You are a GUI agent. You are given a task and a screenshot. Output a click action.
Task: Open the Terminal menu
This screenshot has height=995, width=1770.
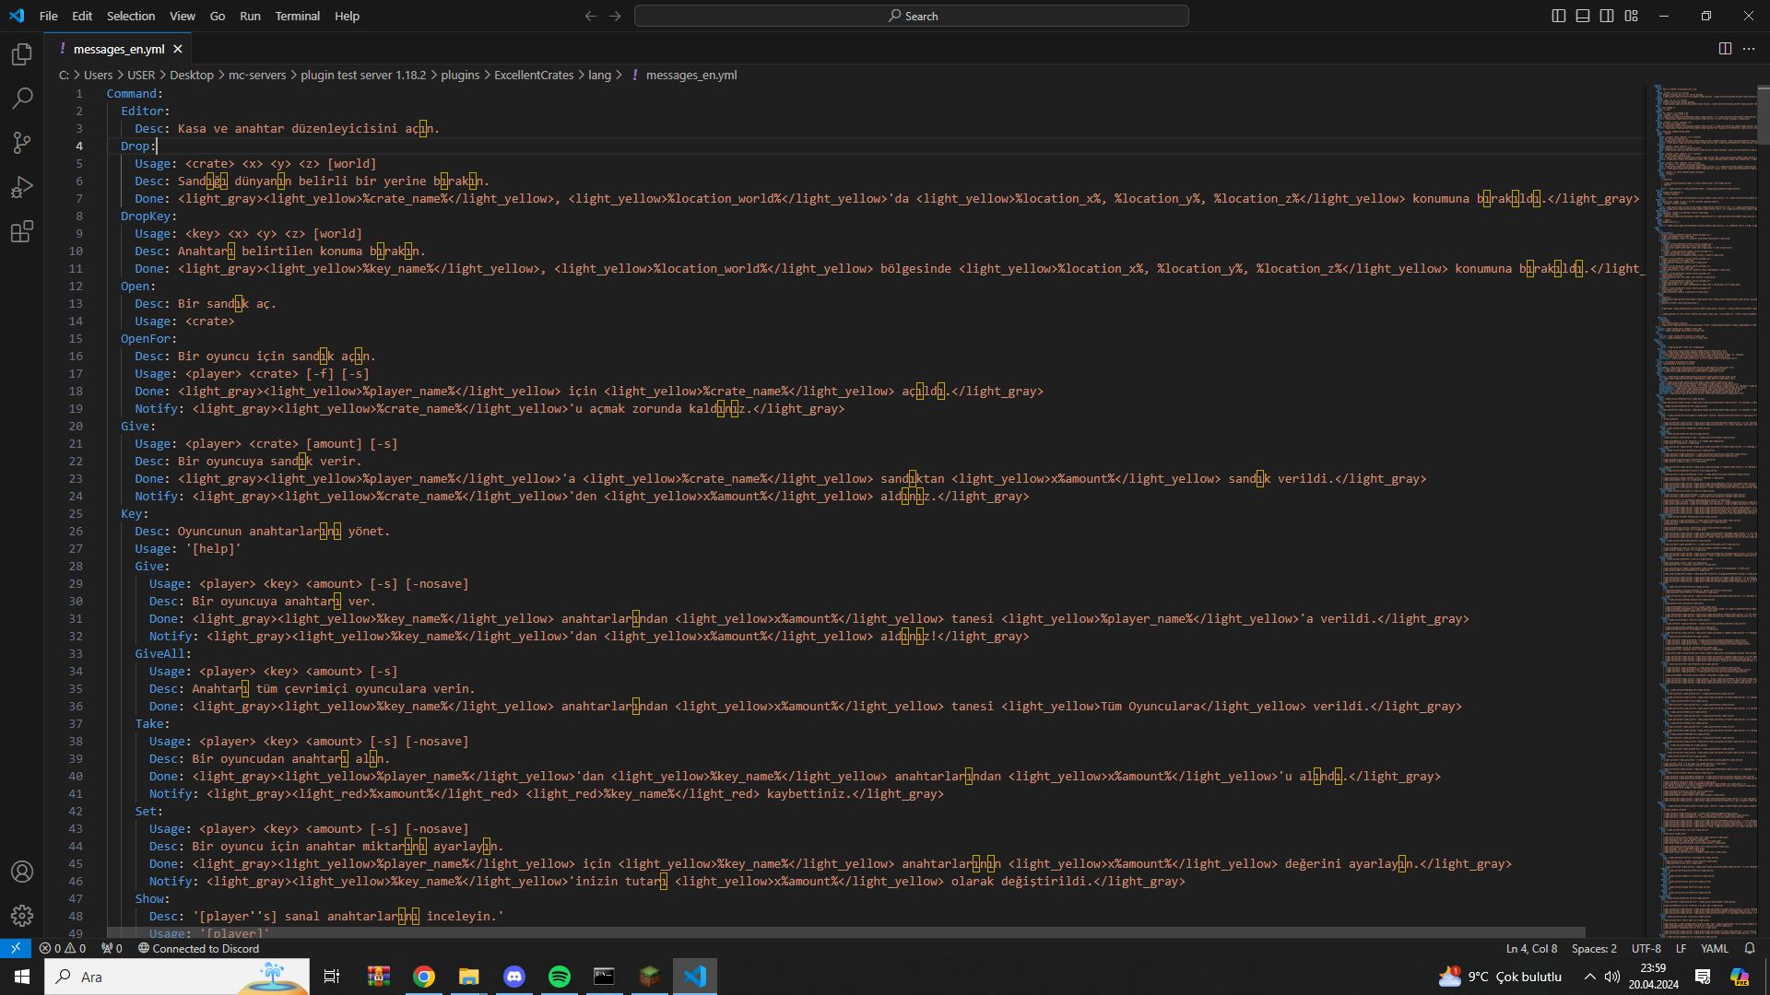297,16
